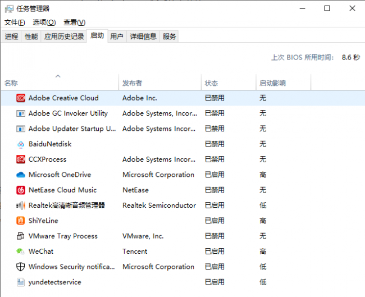Open the 选项(O) menu

(x=44, y=22)
